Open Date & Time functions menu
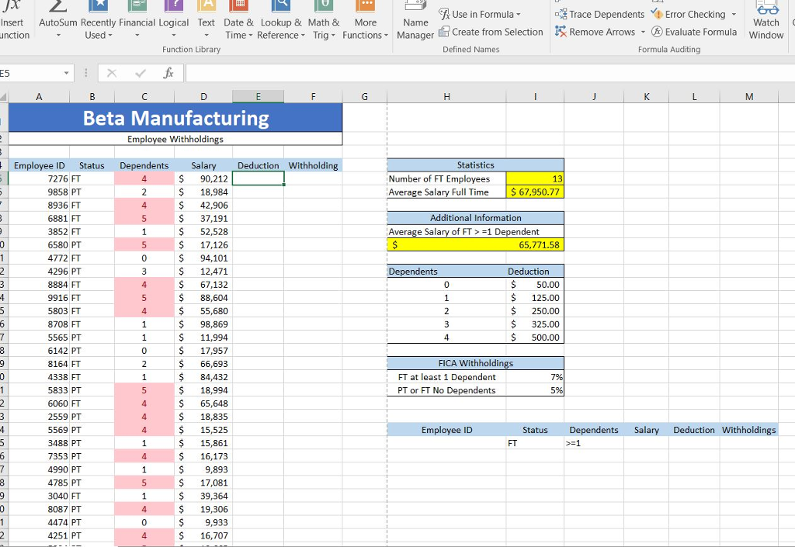The height and width of the screenshot is (547, 795). click(x=238, y=20)
